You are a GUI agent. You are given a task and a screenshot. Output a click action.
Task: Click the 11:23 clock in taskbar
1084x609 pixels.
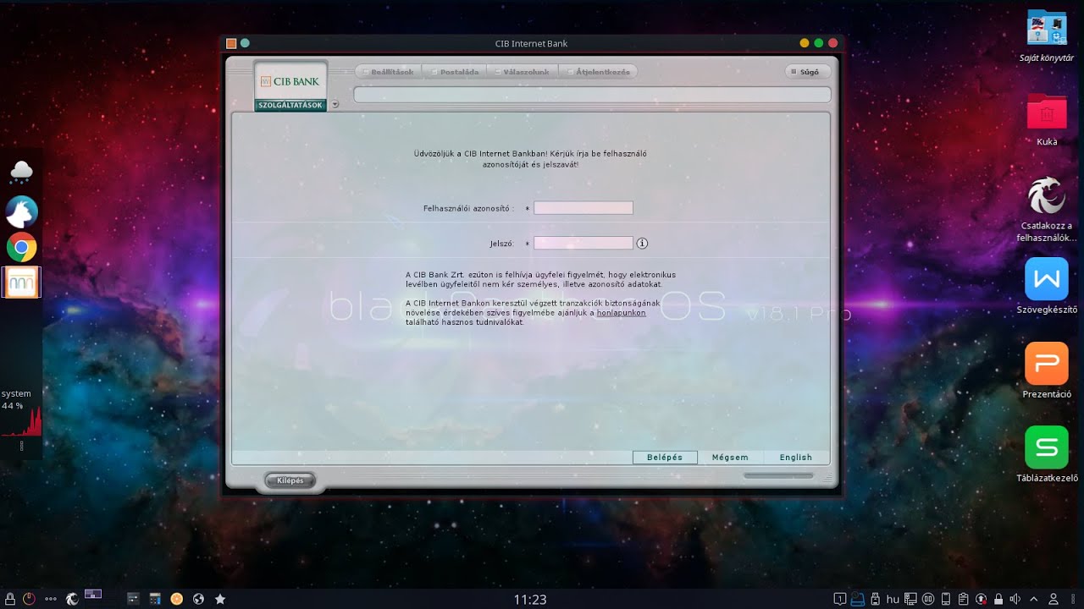530,600
